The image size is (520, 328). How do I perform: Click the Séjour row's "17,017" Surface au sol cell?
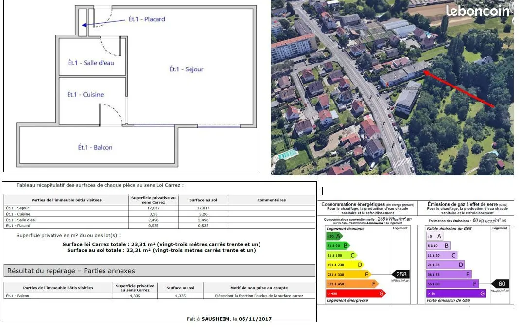coord(203,208)
